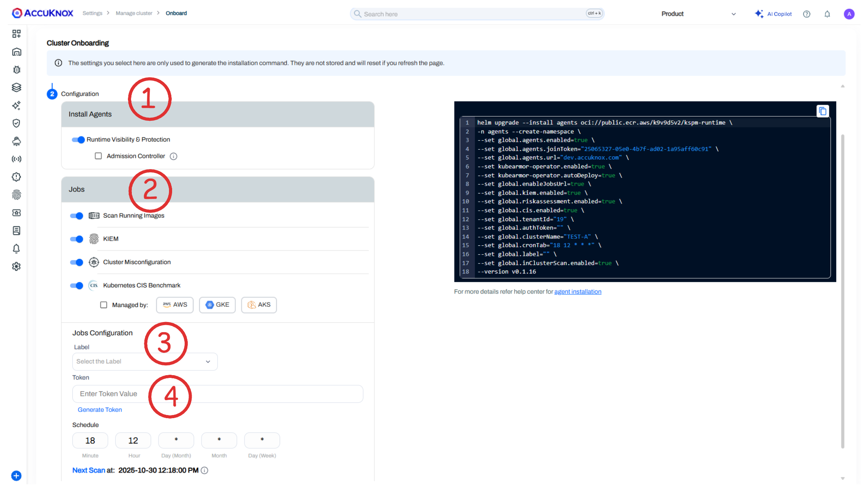Image resolution: width=868 pixels, height=492 pixels.
Task: Disable the KIEM job toggle
Action: tap(77, 239)
